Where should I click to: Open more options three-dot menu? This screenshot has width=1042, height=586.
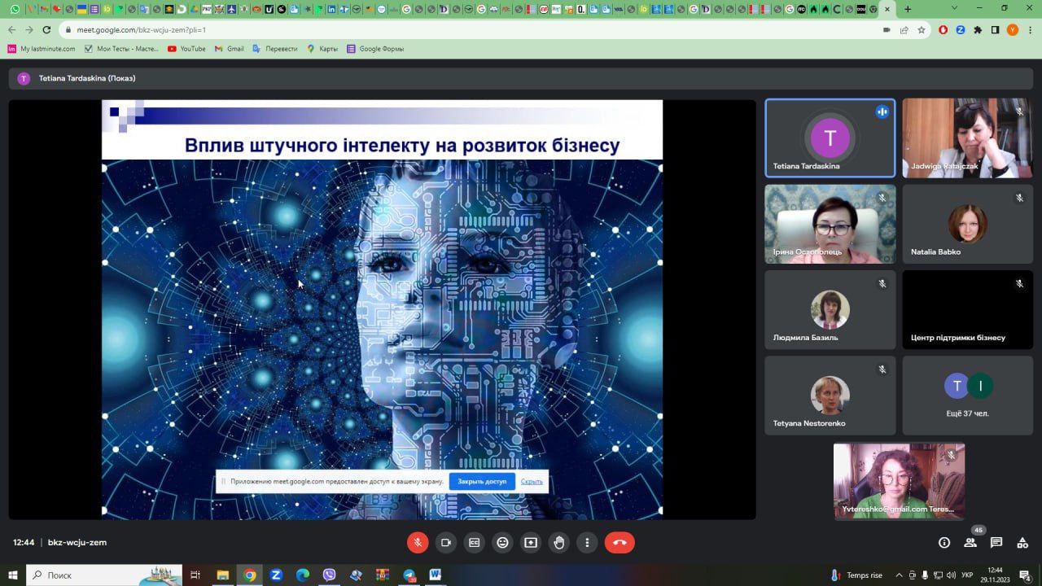[588, 543]
